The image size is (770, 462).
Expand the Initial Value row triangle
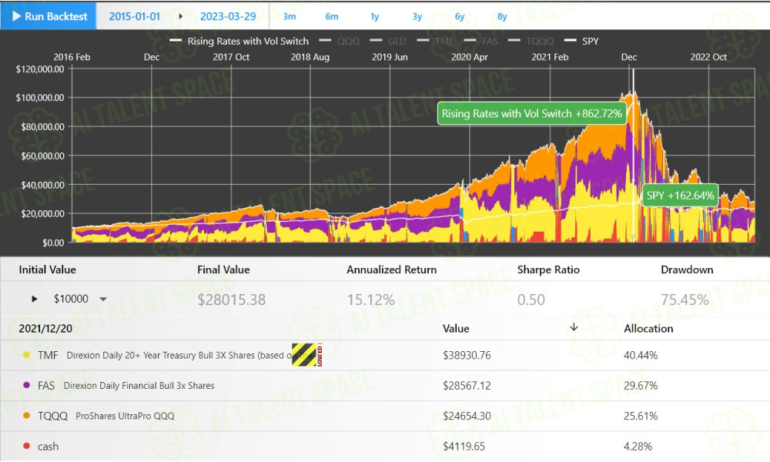35,299
